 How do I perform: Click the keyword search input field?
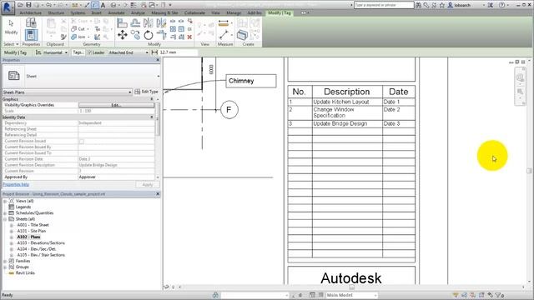[384, 5]
